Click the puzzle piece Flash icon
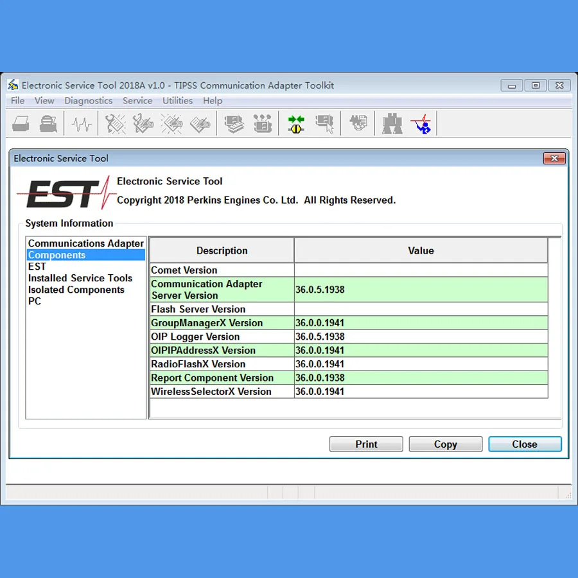This screenshot has width=578, height=578. point(358,123)
